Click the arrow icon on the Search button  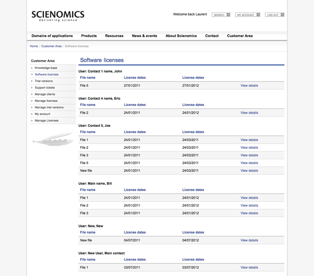pos(228,15)
